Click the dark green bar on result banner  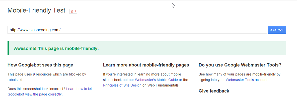tap(8, 48)
